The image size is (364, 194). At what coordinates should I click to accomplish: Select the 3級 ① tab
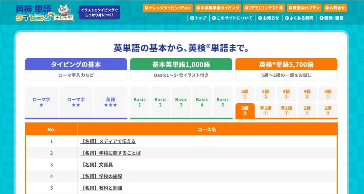click(328, 94)
